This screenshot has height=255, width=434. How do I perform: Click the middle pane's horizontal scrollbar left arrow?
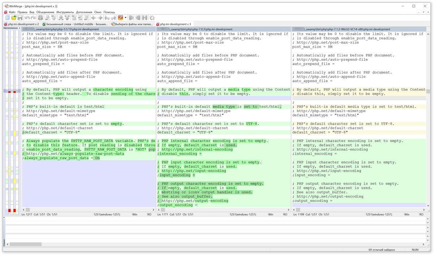coord(159,209)
